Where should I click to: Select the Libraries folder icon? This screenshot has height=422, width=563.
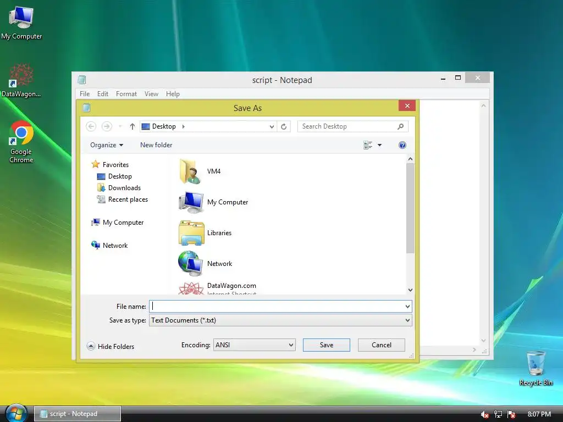(191, 233)
